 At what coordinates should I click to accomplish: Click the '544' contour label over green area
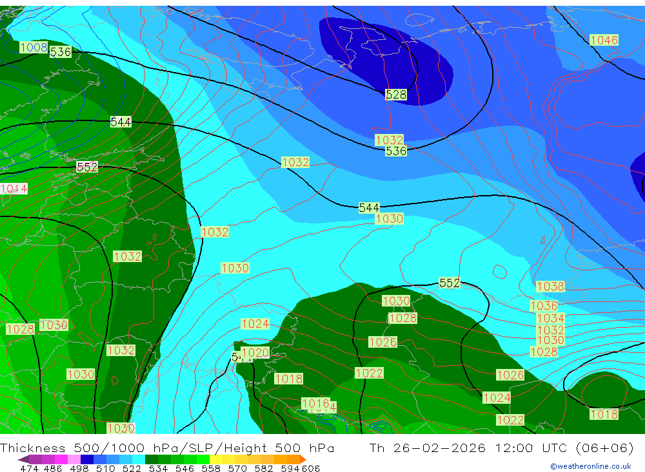[x=121, y=122]
